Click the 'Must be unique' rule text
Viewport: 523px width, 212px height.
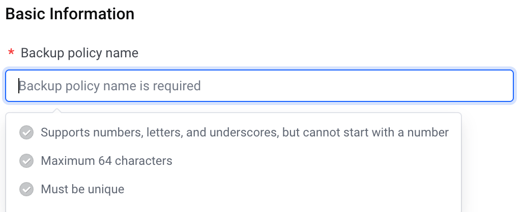[x=82, y=189]
